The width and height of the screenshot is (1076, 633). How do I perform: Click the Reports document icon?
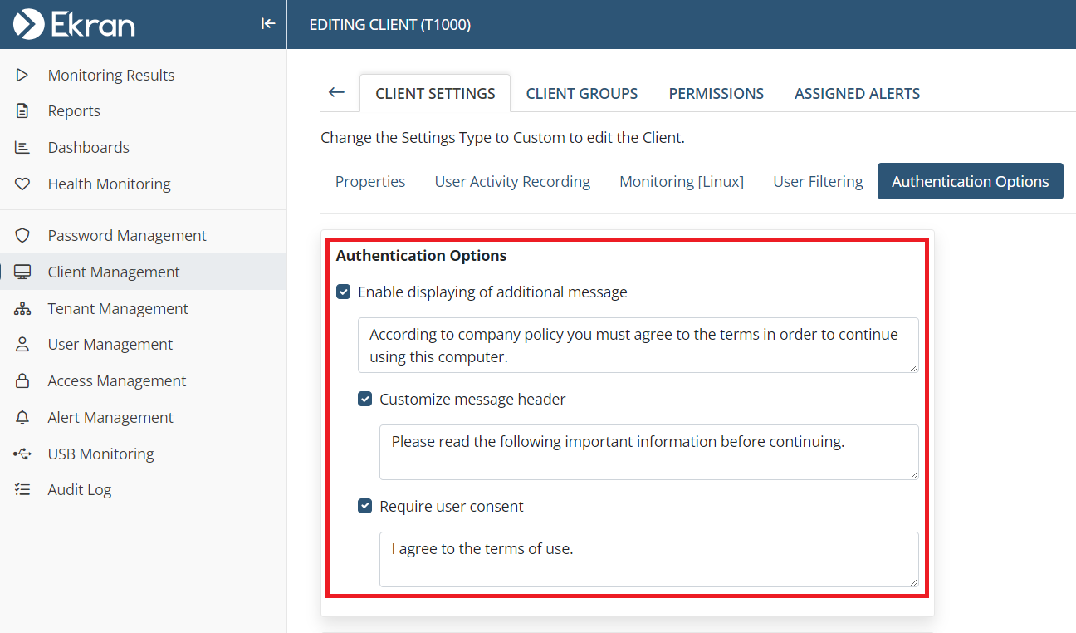(x=22, y=111)
